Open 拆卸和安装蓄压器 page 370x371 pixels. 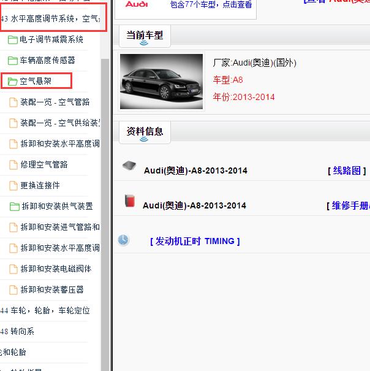[52, 289]
